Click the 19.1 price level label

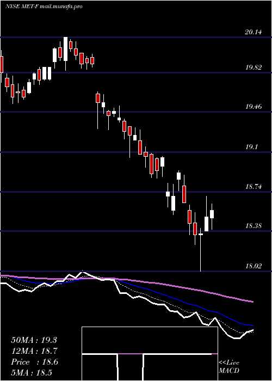pyautogui.click(x=251, y=147)
